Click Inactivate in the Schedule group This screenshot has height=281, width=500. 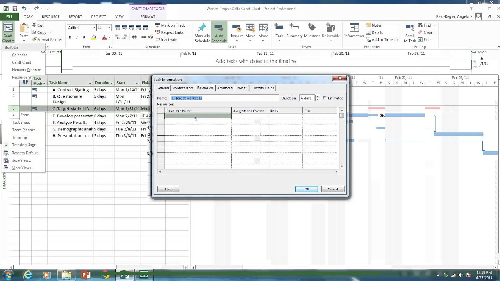pos(166,39)
